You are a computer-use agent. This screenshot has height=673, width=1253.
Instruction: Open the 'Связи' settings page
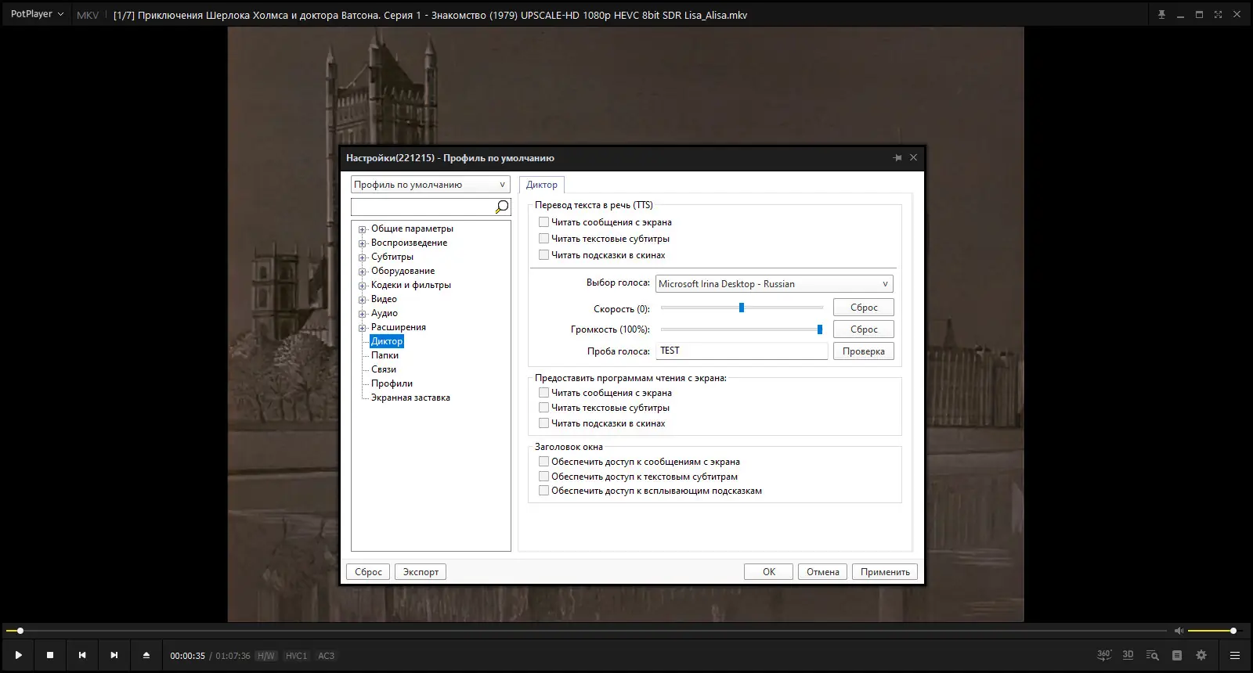(384, 369)
